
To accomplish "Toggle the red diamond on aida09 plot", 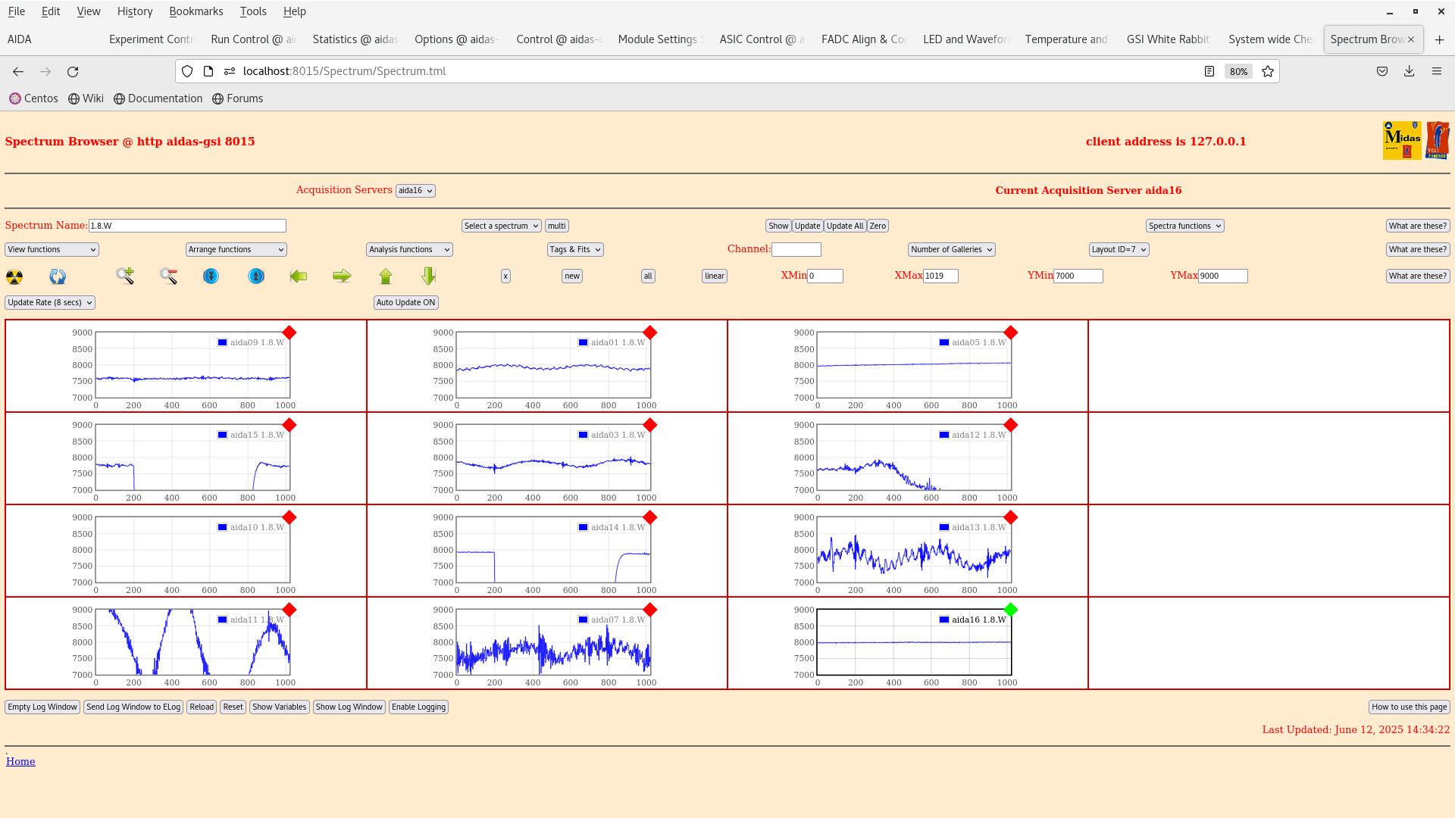I will tap(289, 333).
